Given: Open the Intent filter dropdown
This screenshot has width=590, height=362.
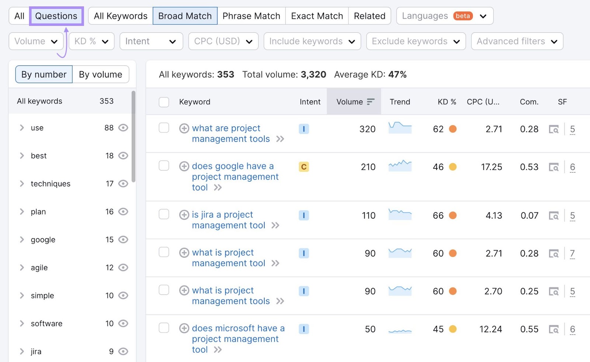Looking at the screenshot, I should coord(151,41).
